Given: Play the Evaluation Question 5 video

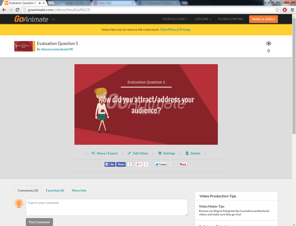Looking at the screenshot, I should (146, 104).
